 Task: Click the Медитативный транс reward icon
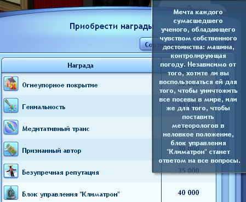pos(11,127)
